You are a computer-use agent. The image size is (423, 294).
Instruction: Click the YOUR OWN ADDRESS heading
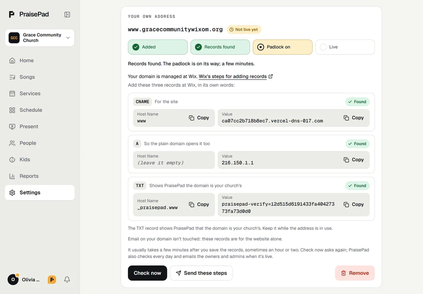tap(152, 16)
